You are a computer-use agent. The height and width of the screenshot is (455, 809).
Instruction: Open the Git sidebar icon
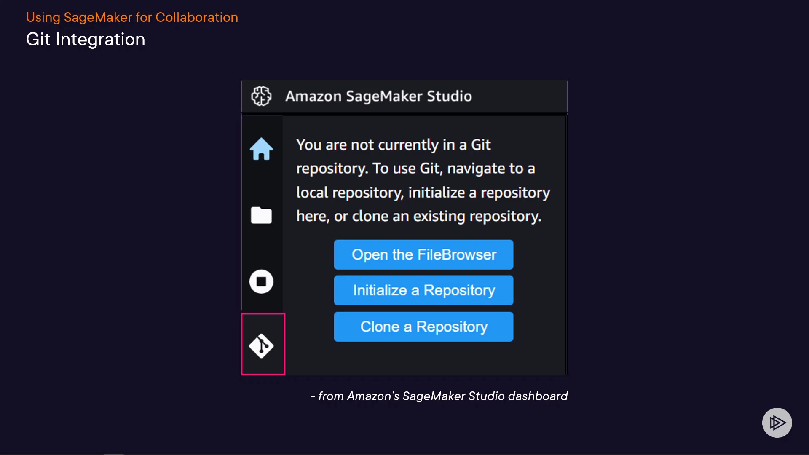click(261, 345)
